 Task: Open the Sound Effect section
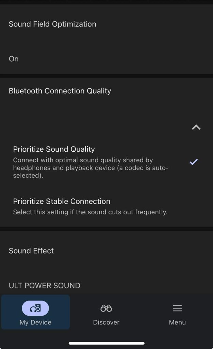31,251
